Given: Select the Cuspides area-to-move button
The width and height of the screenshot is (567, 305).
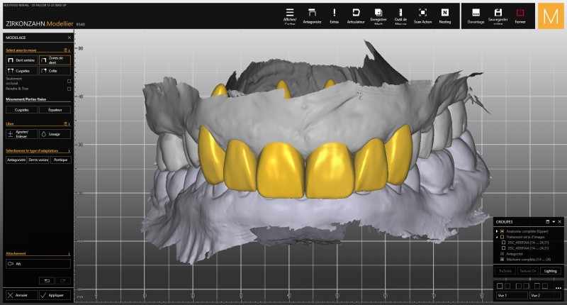Looking at the screenshot, I should pyautogui.click(x=22, y=71).
